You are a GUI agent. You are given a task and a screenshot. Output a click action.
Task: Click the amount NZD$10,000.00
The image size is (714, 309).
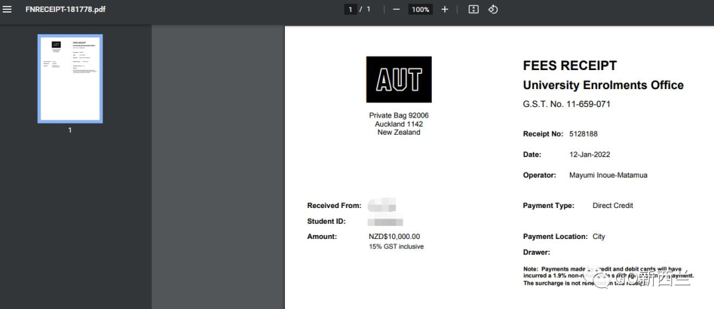pos(394,236)
